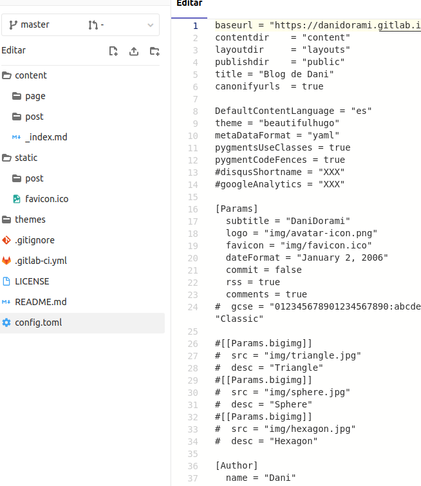The width and height of the screenshot is (421, 486).
Task: Open the README.md file
Action: pos(41,302)
